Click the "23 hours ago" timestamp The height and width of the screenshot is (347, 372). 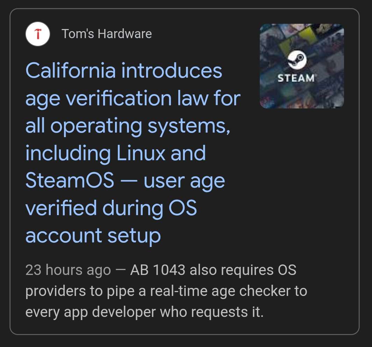[68, 270]
